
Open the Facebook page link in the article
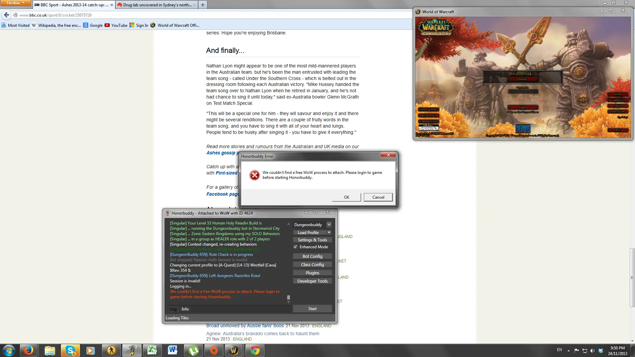click(x=223, y=194)
